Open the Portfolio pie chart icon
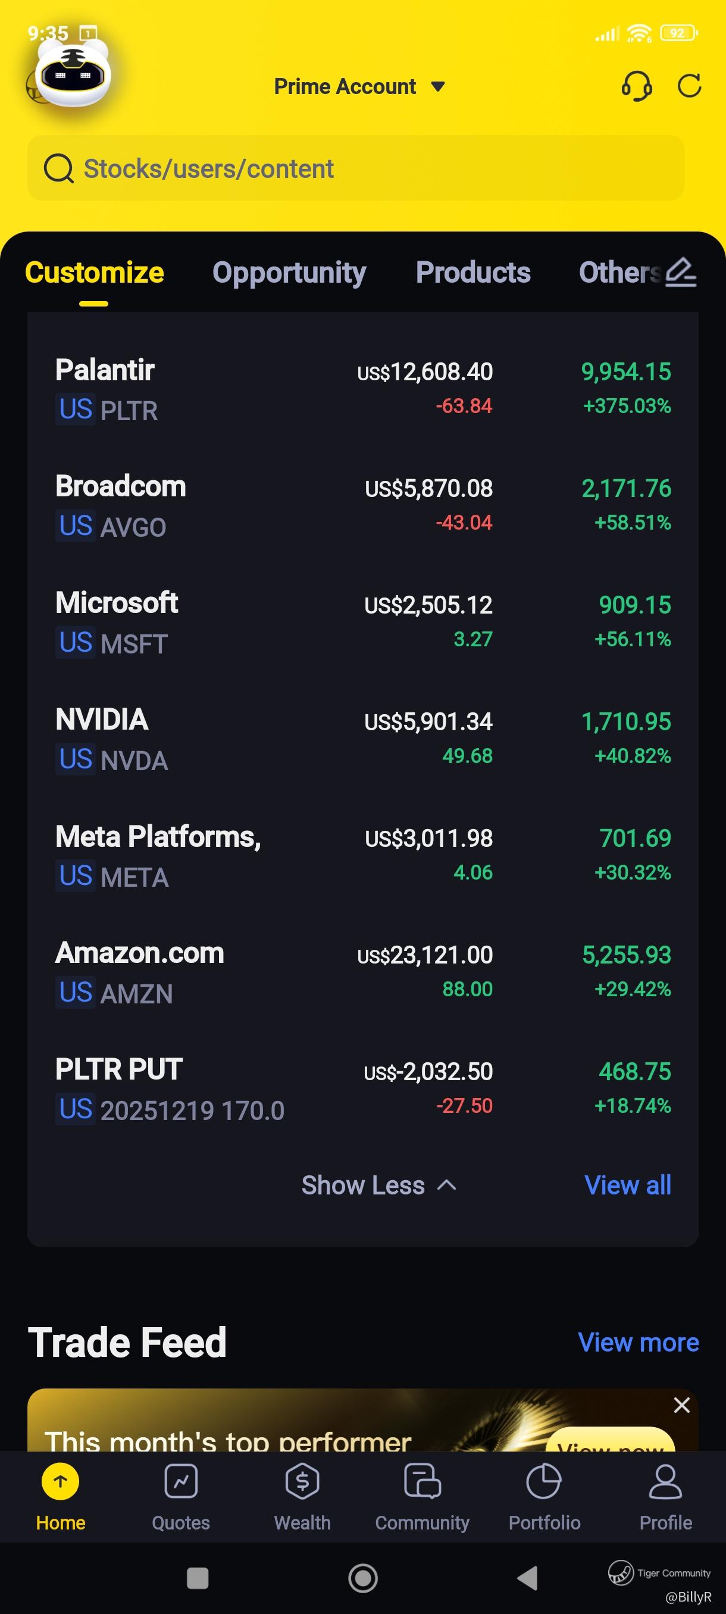 click(544, 1482)
